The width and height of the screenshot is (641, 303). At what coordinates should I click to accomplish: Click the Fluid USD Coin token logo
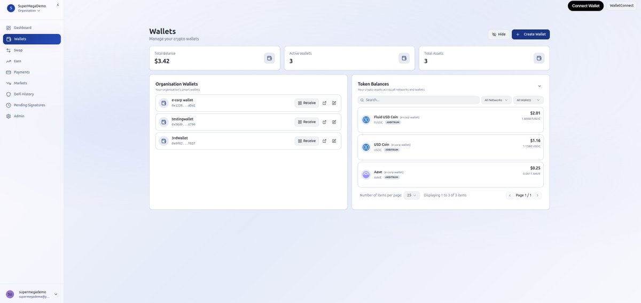(366, 120)
